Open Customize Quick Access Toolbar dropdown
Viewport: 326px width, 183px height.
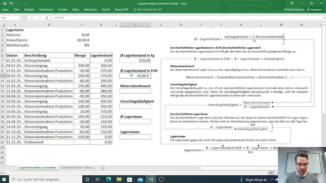coord(26,3)
